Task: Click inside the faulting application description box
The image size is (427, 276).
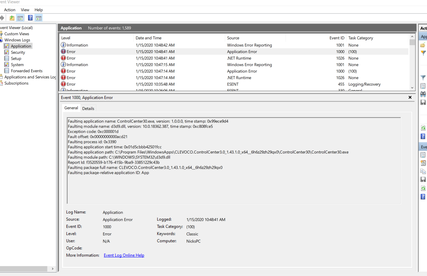Action: (x=234, y=161)
